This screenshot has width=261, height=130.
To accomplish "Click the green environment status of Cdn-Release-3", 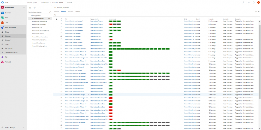I will [110, 33].
